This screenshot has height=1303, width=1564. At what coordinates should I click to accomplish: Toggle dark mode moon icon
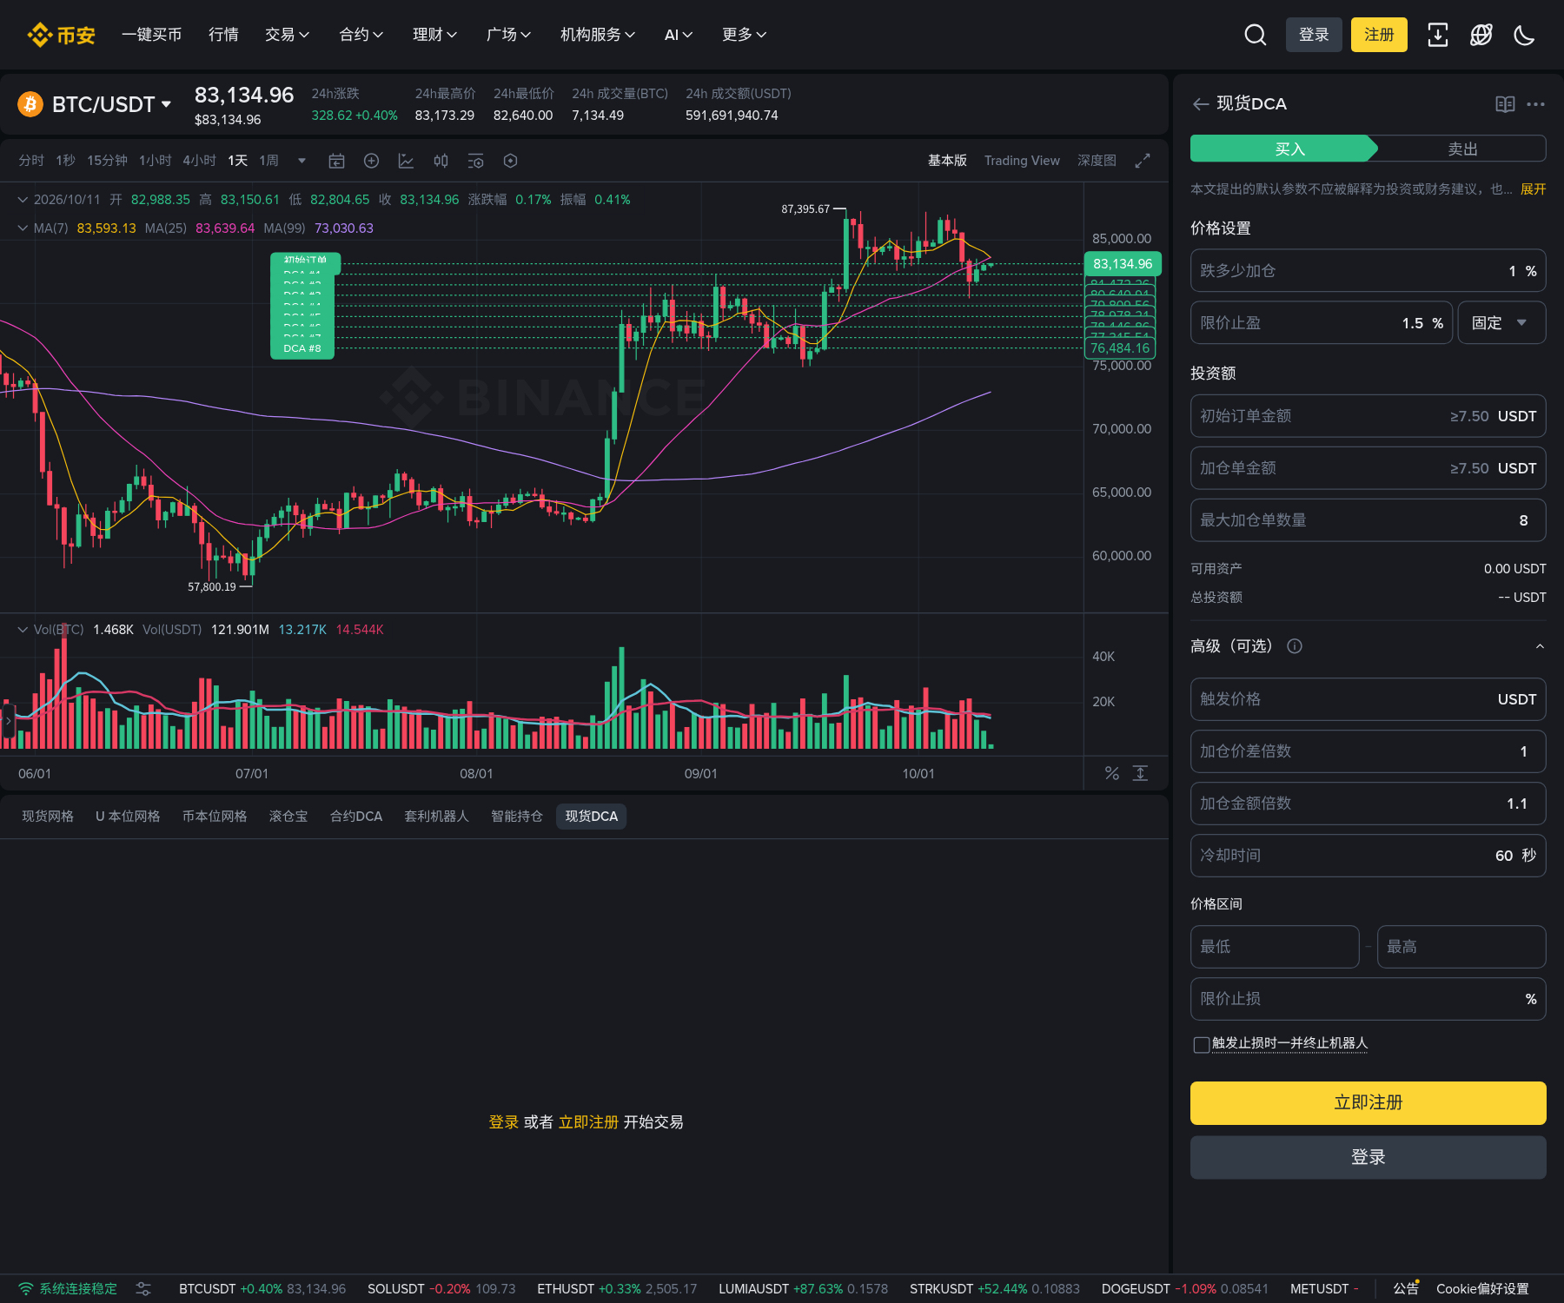[1525, 35]
